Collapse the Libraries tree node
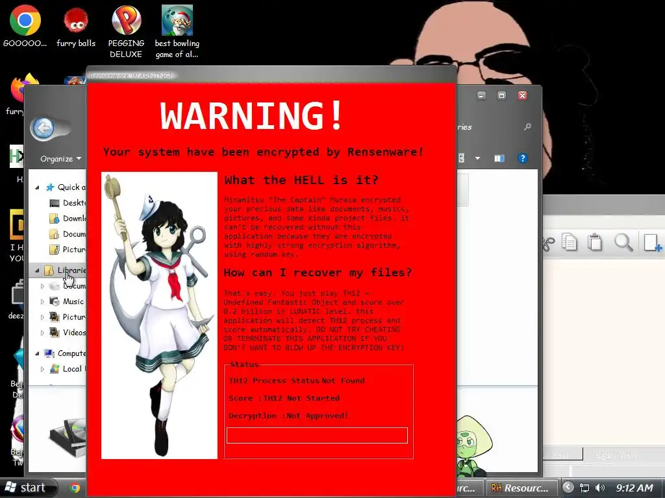 point(37,270)
